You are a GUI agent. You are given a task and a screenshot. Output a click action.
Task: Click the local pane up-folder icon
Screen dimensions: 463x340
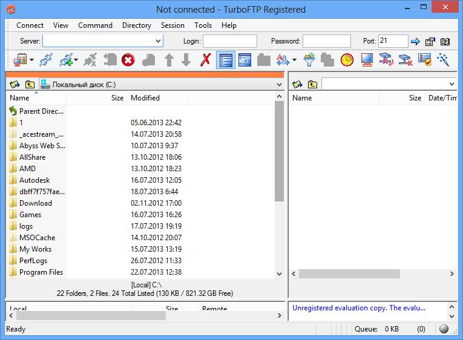coord(30,84)
